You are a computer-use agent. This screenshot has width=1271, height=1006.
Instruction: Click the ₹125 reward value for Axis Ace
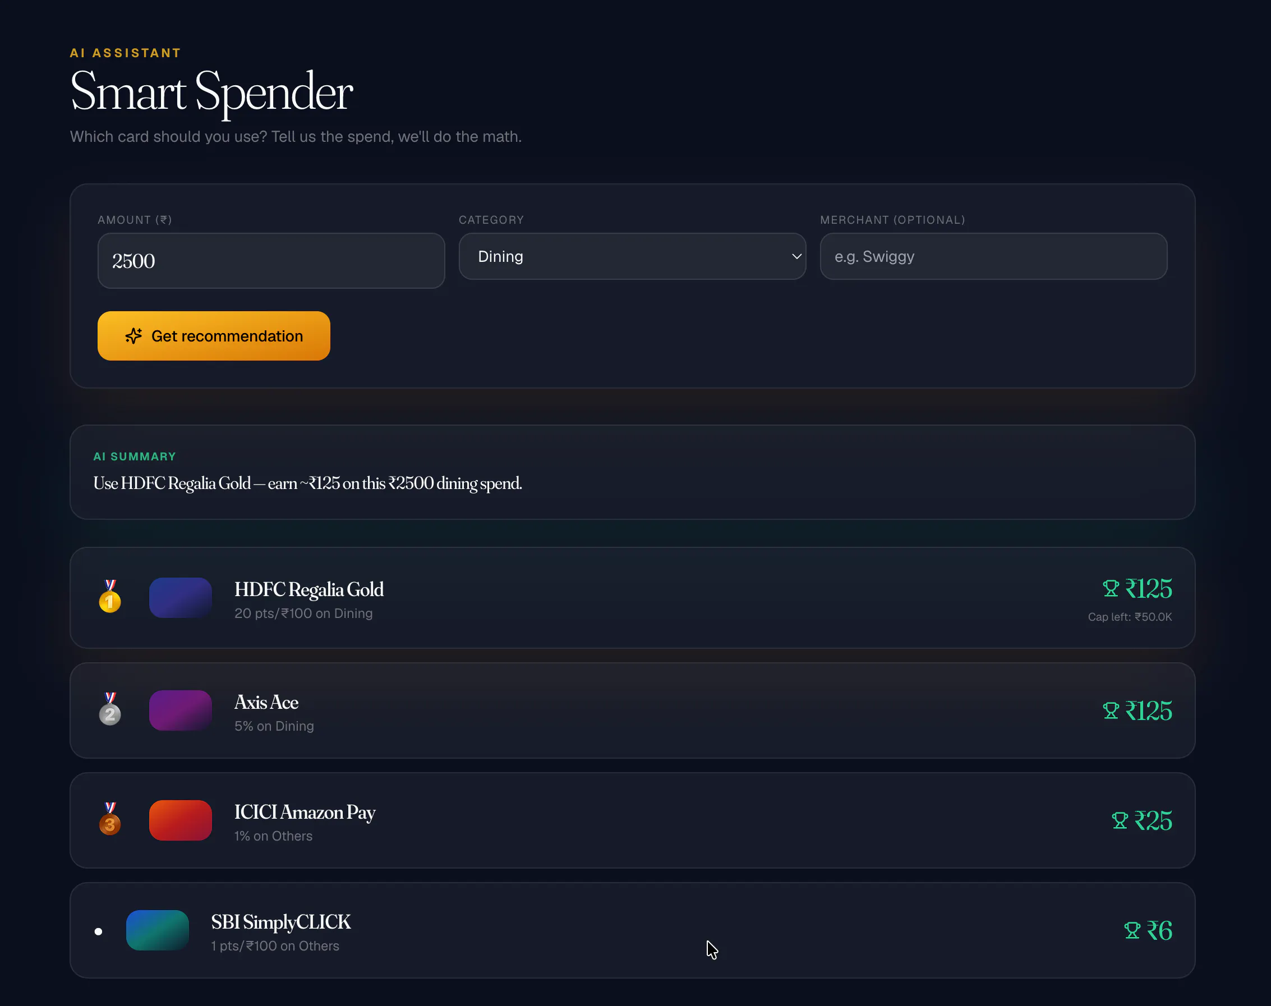click(1149, 710)
